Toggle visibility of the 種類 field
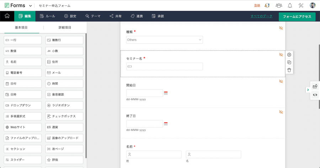The image size is (320, 168). pyautogui.click(x=281, y=28)
